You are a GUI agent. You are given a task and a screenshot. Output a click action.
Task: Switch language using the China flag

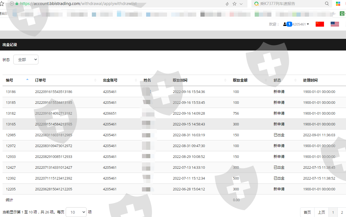pyautogui.click(x=320, y=24)
